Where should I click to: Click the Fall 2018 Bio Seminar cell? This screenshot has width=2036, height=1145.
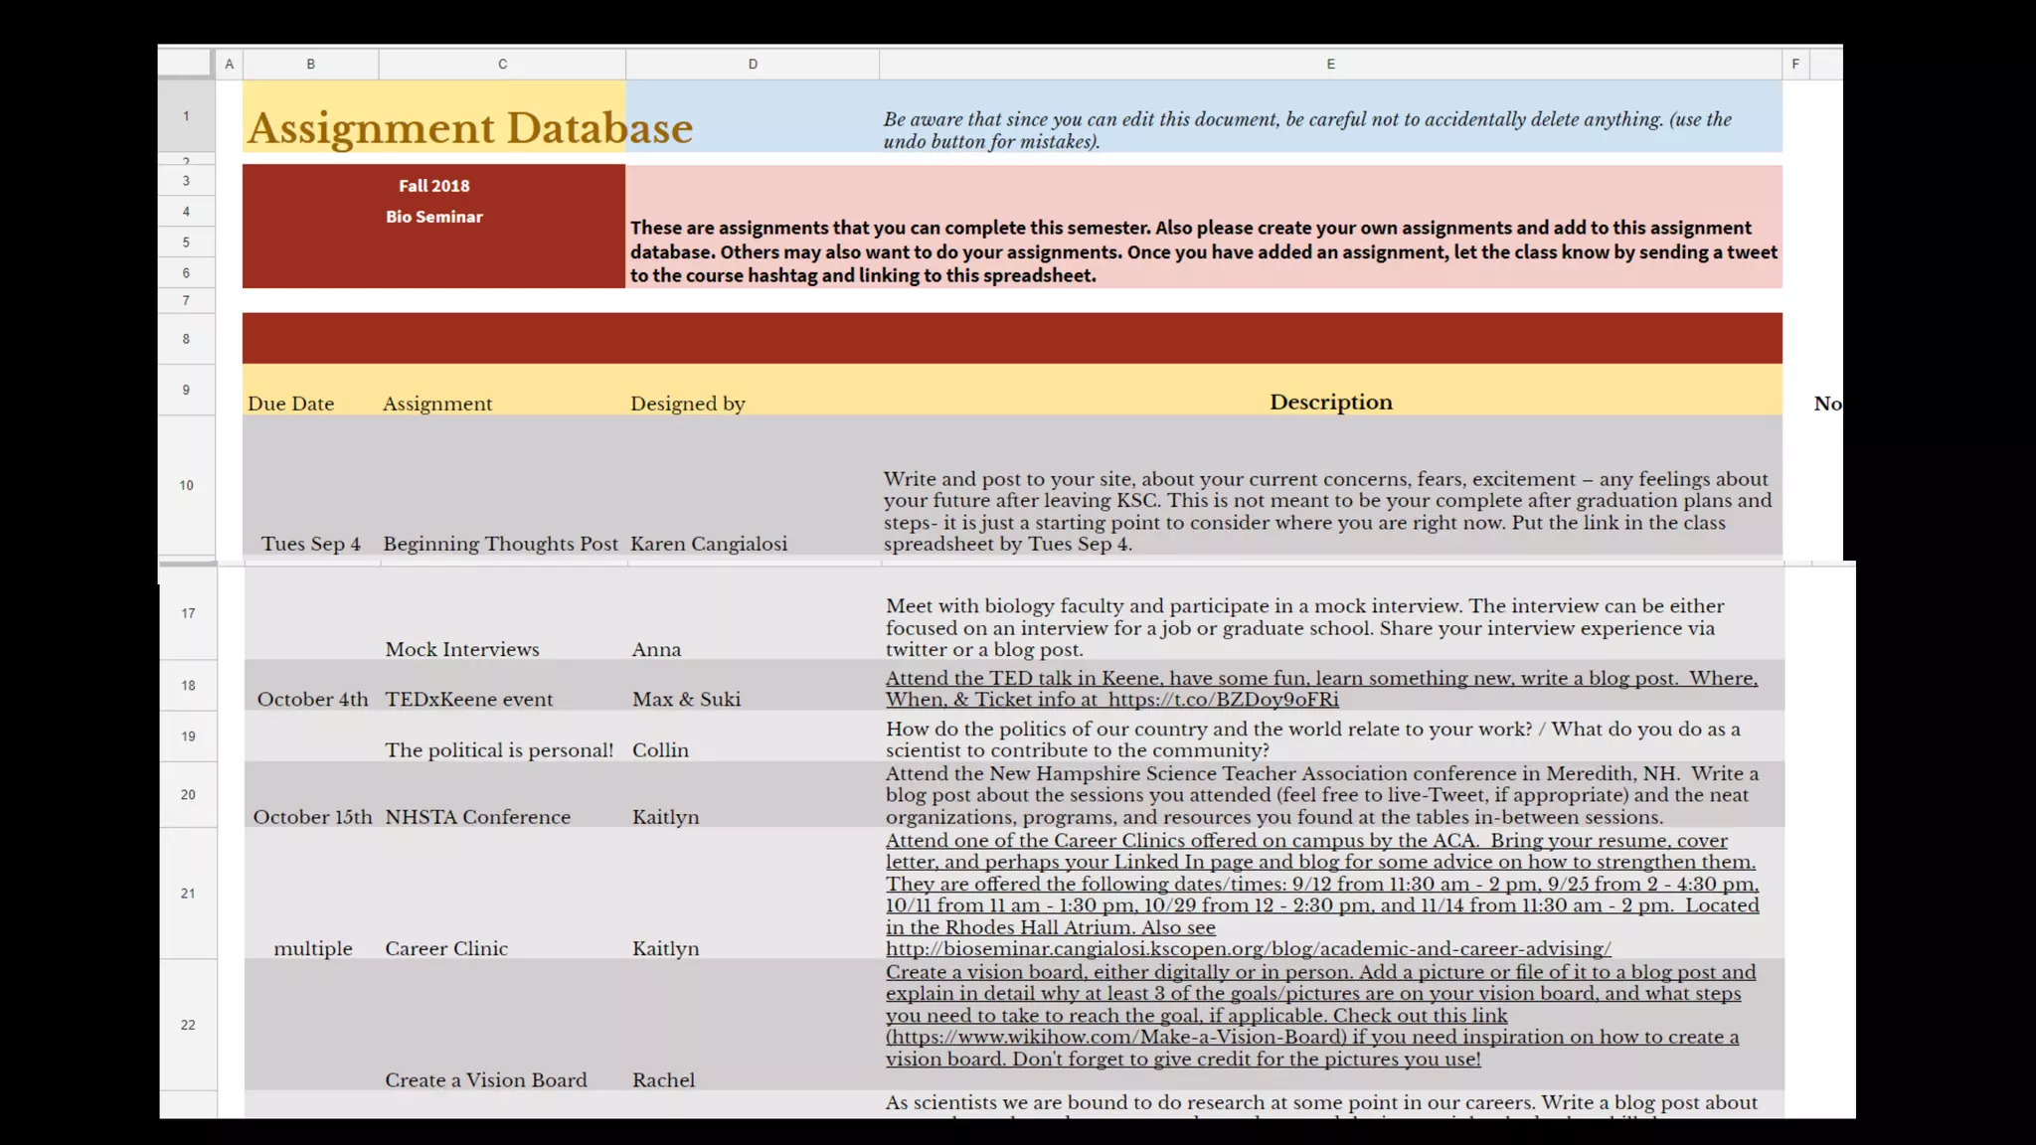(x=433, y=226)
